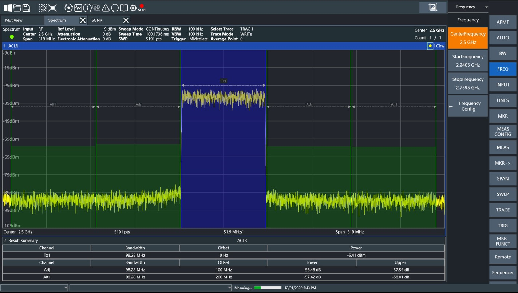Click the LINES key

click(x=503, y=100)
